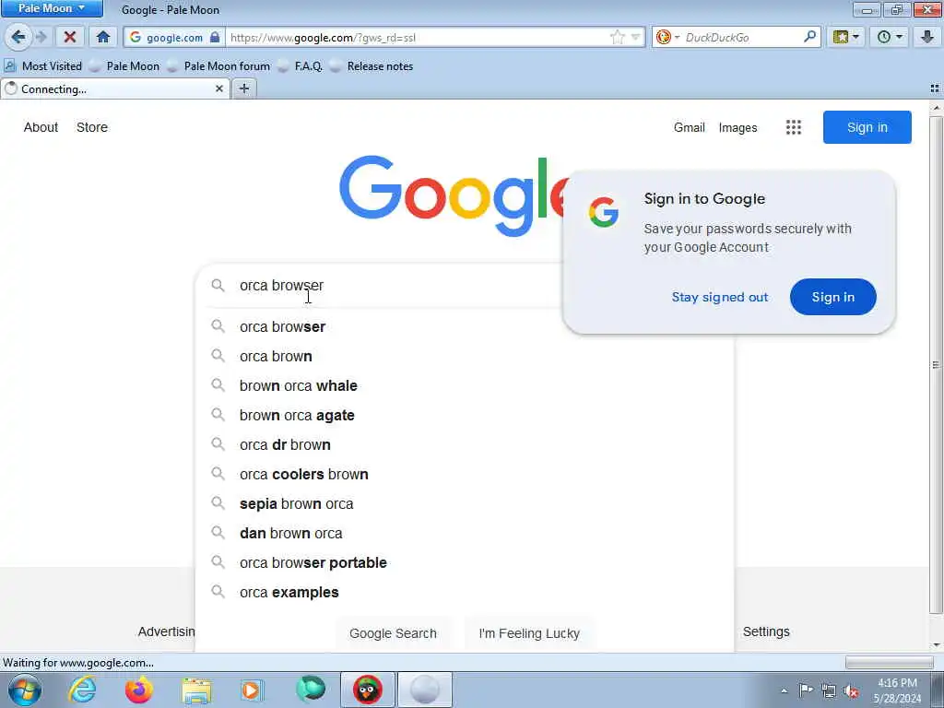Click the scrollbar down arrow
Screen dimensions: 944x708
coord(936,645)
